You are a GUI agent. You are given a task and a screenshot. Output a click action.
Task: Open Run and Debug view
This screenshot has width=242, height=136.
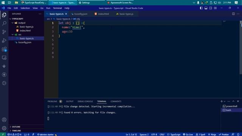(x=4, y=40)
